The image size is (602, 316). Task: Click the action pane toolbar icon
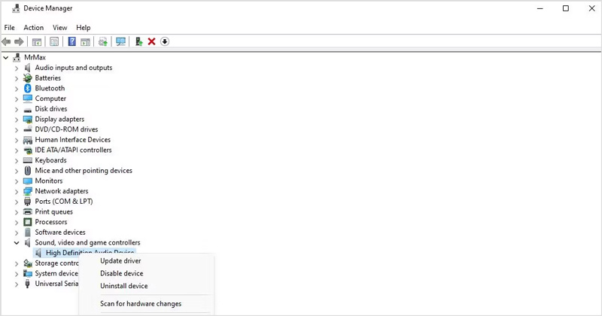click(85, 41)
